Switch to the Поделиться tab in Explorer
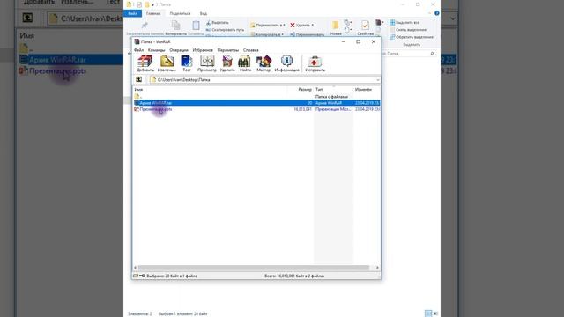Image resolution: width=564 pixels, height=317 pixels. click(x=180, y=14)
